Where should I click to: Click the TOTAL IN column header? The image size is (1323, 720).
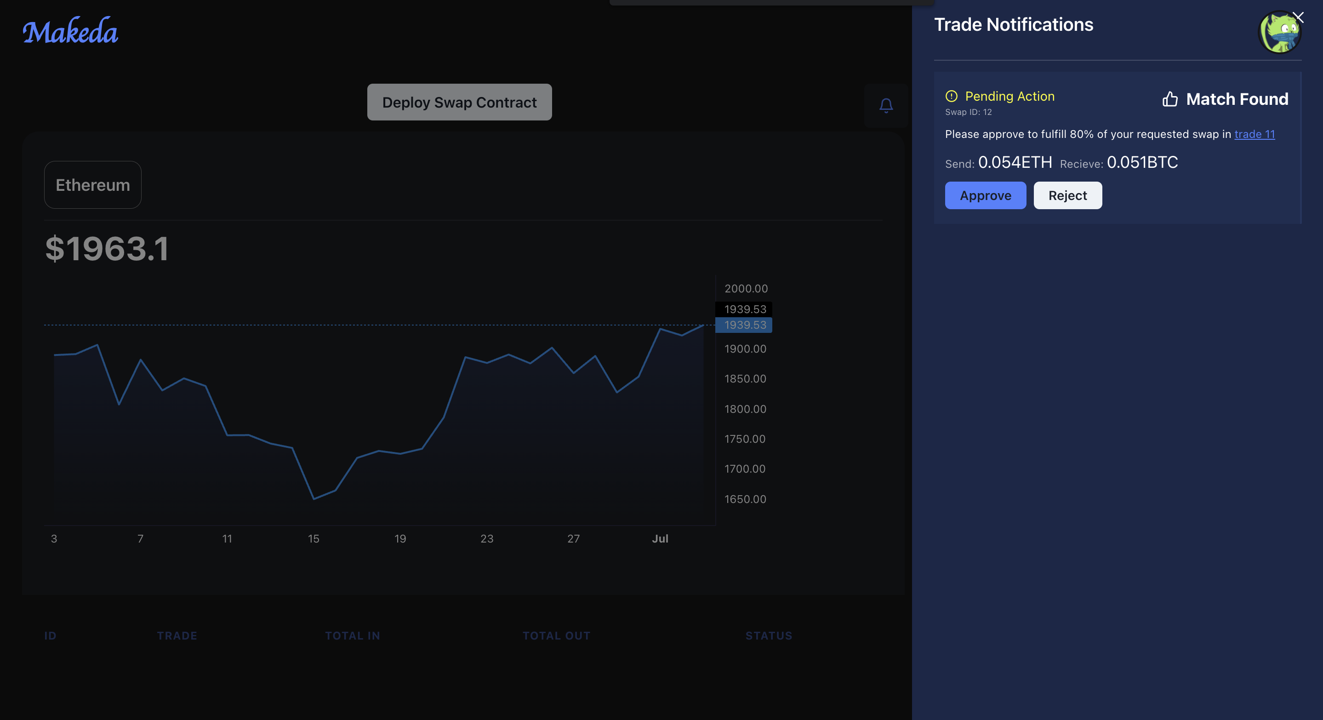point(352,635)
